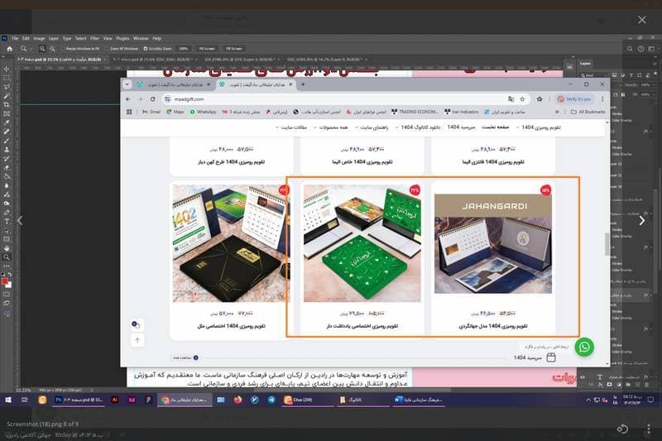Click the scroll-to-top arrow on the website
Image resolution: width=662 pixels, height=441 pixels.
tap(137, 340)
